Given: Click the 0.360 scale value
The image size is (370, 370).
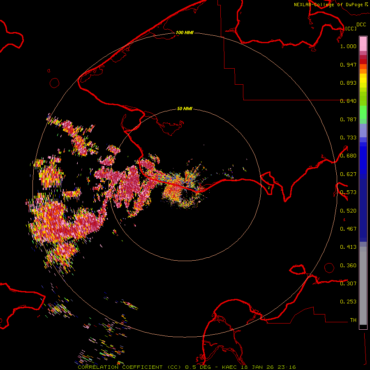Looking at the screenshot, I should (x=348, y=266).
